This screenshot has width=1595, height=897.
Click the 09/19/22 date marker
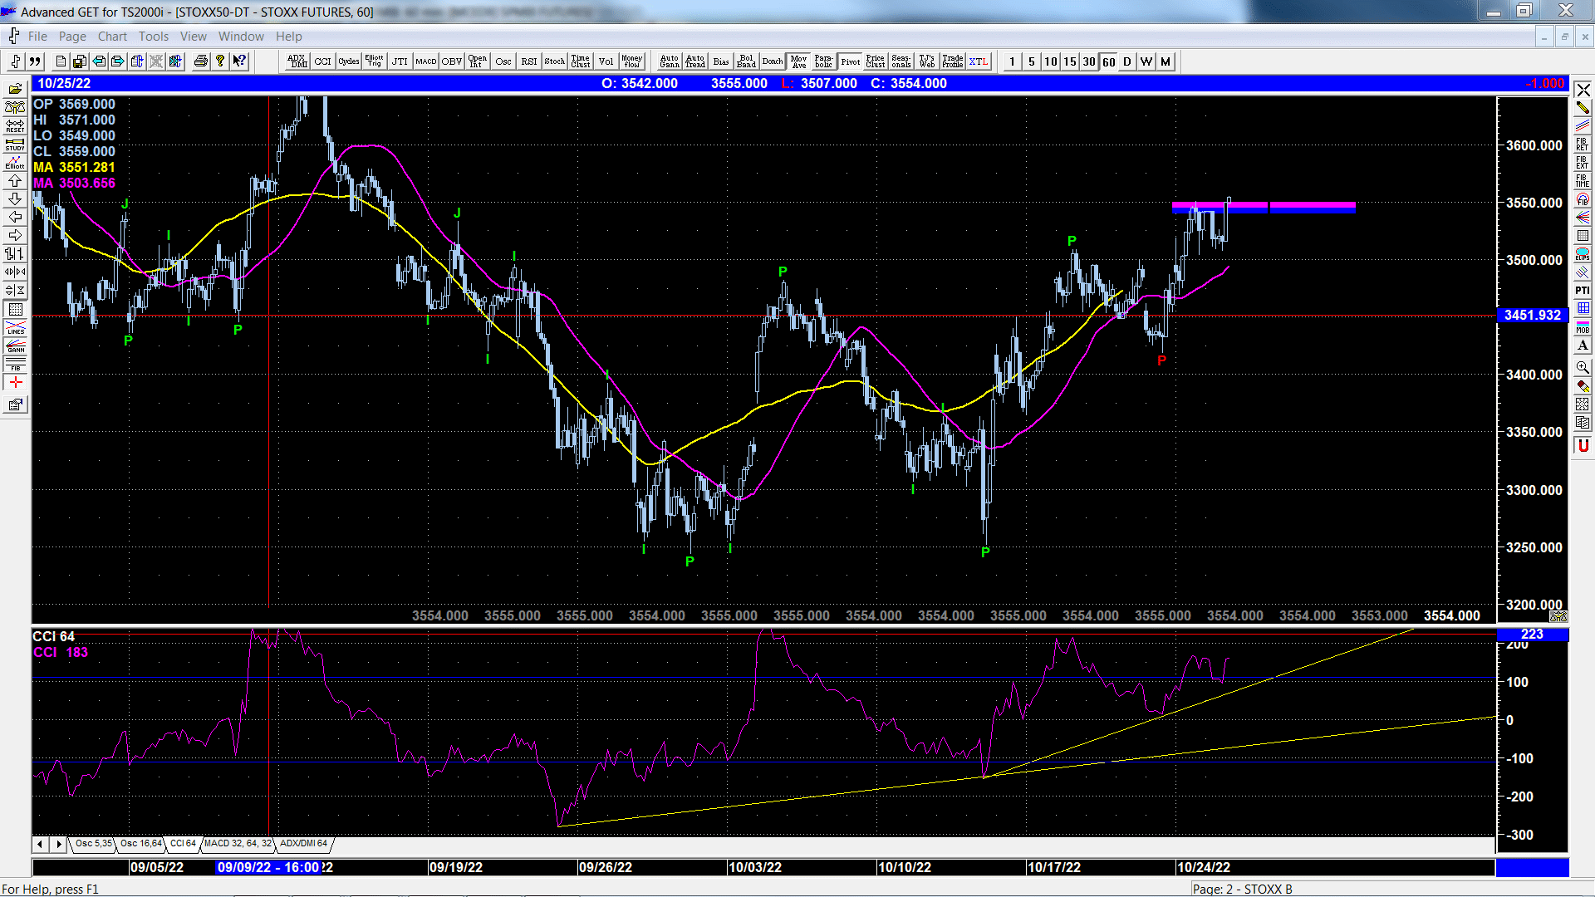pyautogui.click(x=456, y=867)
